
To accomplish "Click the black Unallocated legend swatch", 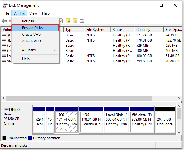I will [4, 138].
